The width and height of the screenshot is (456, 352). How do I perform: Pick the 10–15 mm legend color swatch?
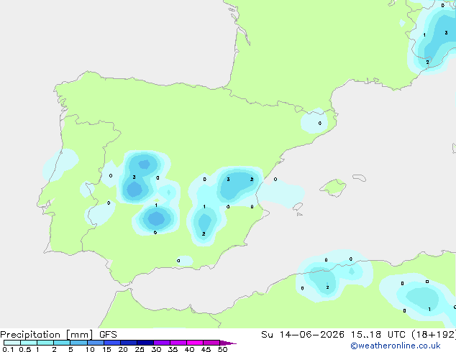click(95, 343)
